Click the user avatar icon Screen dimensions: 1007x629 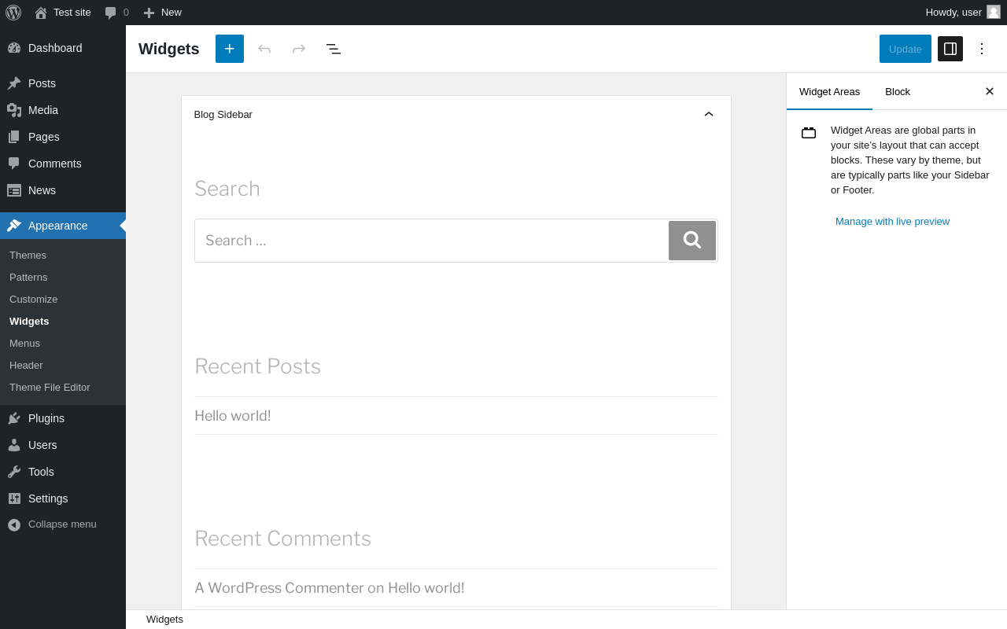point(994,12)
